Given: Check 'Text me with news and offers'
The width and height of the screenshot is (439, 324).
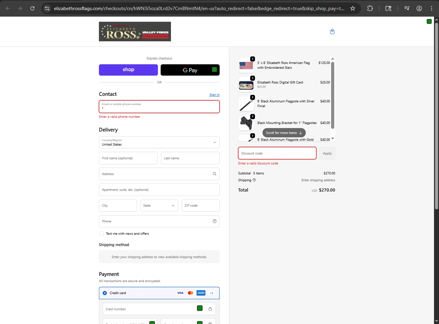Looking at the screenshot, I should pyautogui.click(x=101, y=234).
